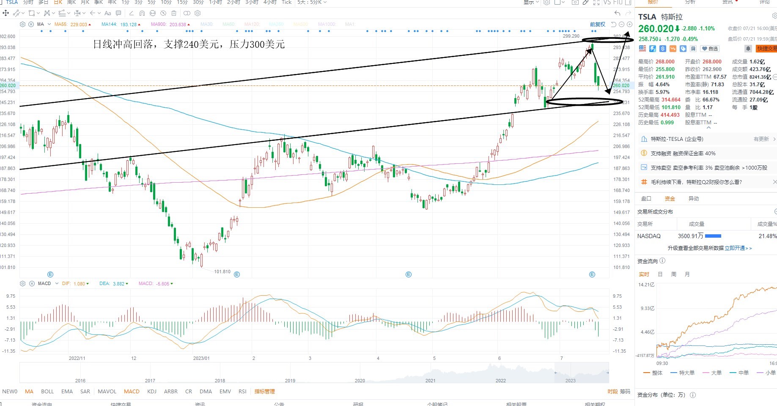Click the drawing sync loop icon
This screenshot has height=406, width=777.
153,13
